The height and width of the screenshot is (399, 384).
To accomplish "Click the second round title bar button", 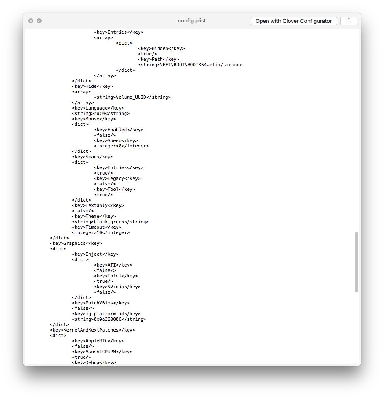I will click(39, 21).
